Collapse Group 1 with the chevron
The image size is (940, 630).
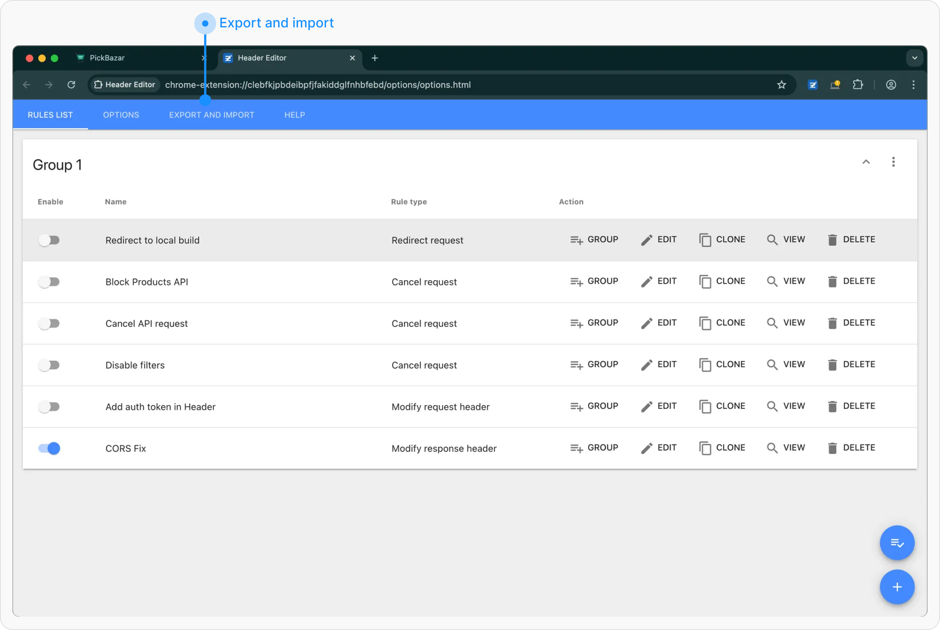point(866,162)
